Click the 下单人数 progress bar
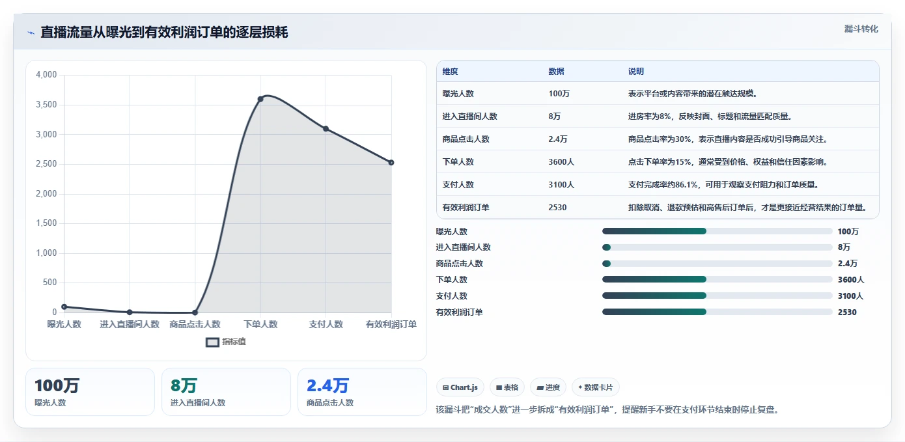This screenshot has height=442, width=905. point(717,280)
